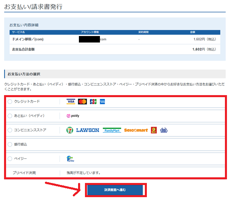Click the Seicomart logo
231x202 pixels.
coord(136,130)
